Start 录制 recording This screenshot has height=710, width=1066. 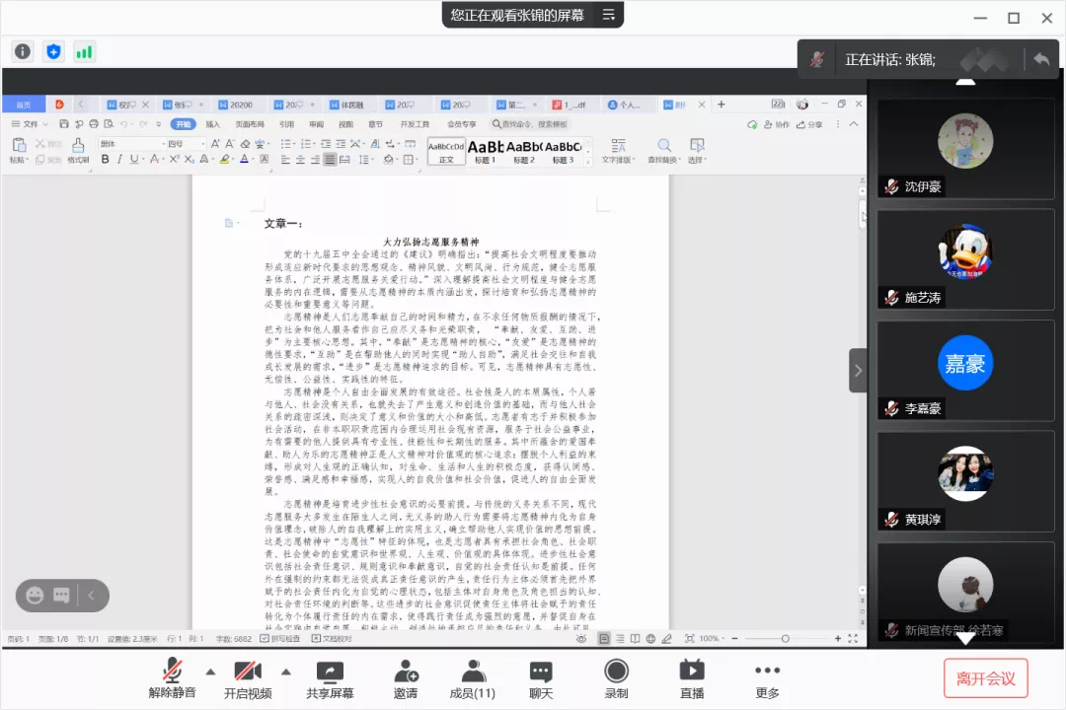coord(616,678)
